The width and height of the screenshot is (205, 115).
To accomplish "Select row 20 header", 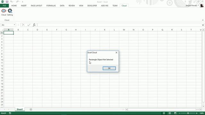I will (2, 90).
